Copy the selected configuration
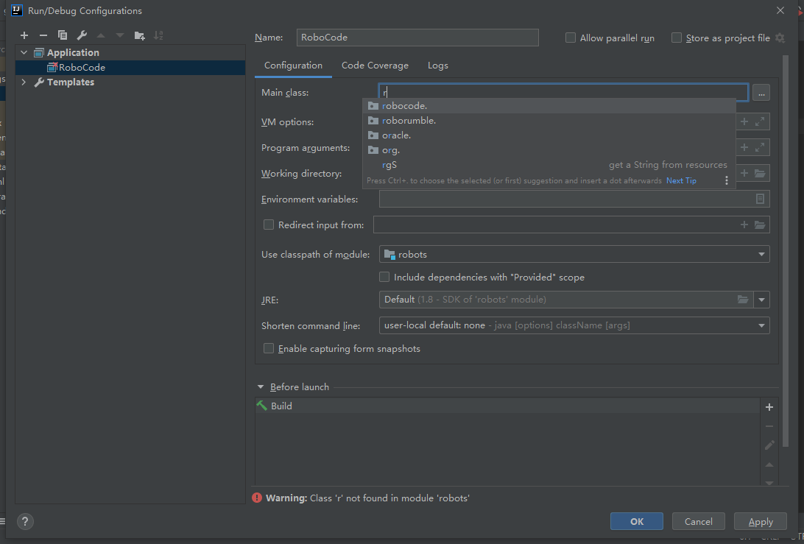Screen dimensions: 804x544 point(63,35)
